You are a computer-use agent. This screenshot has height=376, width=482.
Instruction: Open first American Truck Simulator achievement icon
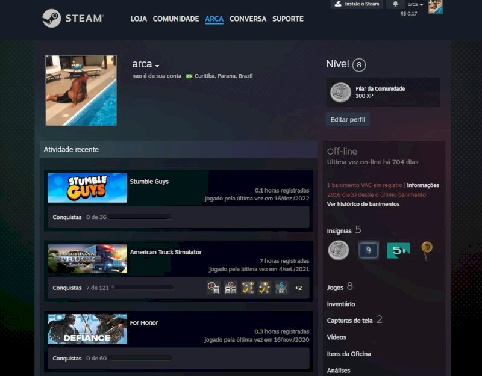213,288
